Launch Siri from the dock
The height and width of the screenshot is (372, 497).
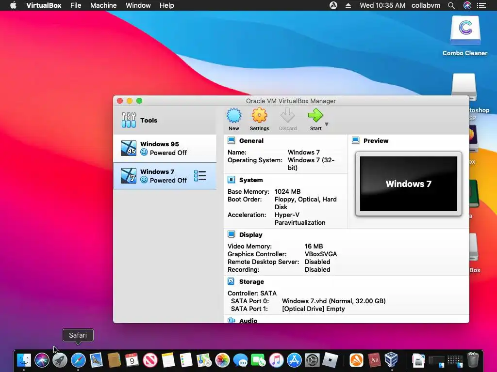pyautogui.click(x=42, y=360)
